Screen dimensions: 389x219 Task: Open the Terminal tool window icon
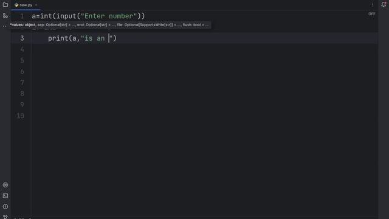click(x=5, y=196)
